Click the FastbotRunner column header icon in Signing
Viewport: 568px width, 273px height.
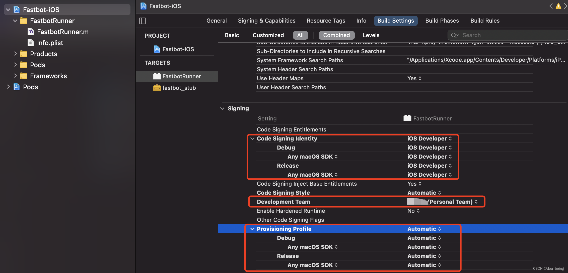point(407,118)
